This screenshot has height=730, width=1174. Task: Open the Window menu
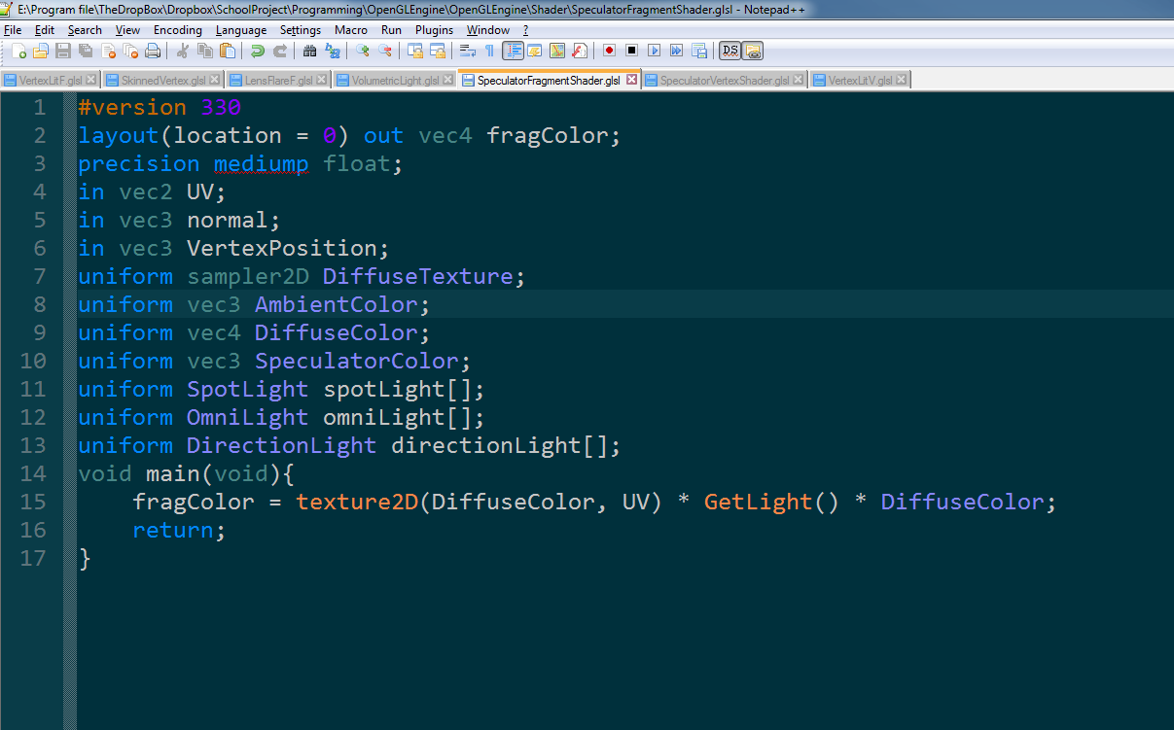(x=488, y=30)
